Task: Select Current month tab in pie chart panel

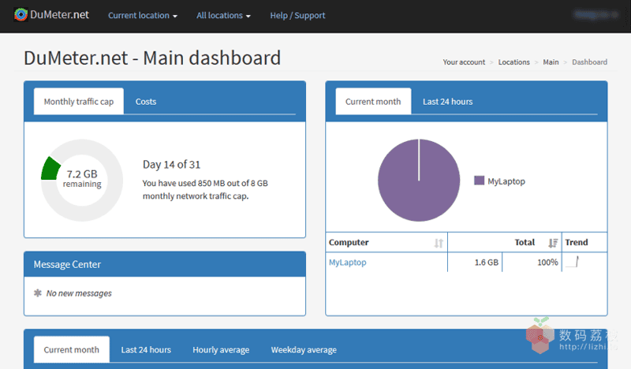Action: click(373, 102)
